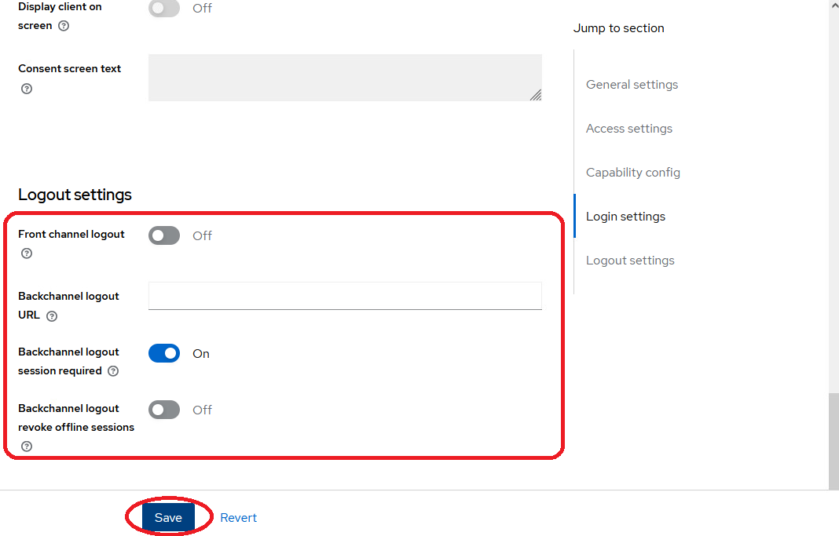Focus the Consent screen text area
Screen dimensions: 839x536
344,76
